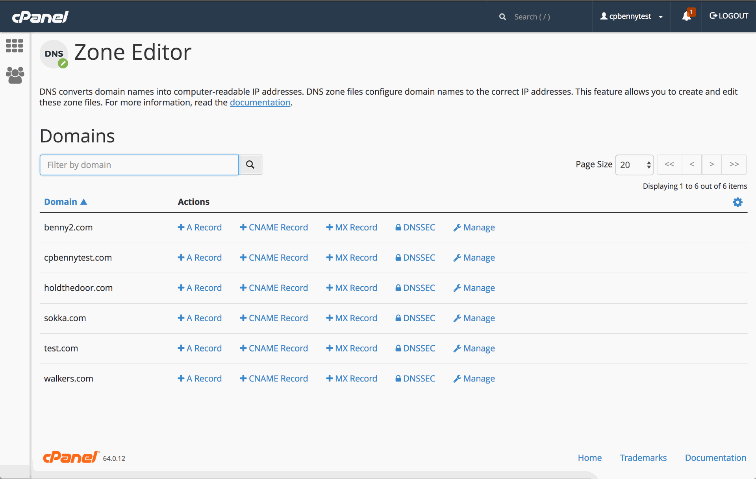Open DNSSEC for sokka.com
The image size is (756, 479).
coord(415,318)
